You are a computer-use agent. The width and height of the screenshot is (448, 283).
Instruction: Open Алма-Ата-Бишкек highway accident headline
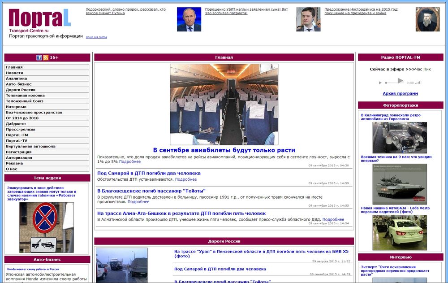181,213
